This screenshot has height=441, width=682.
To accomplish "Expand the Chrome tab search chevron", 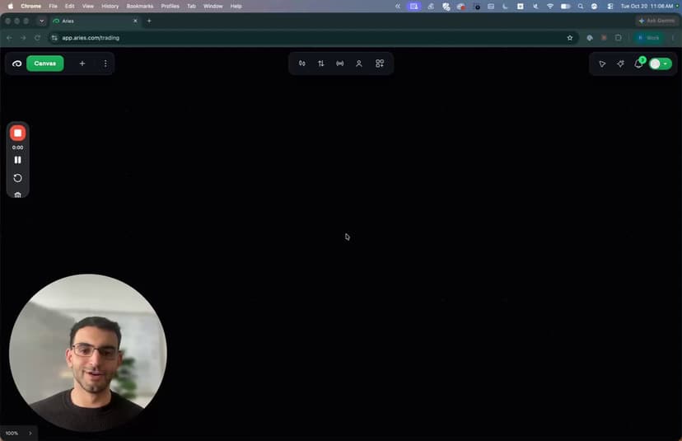I will 42,21.
